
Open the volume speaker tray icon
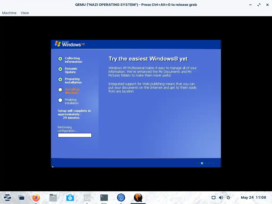click(221, 198)
